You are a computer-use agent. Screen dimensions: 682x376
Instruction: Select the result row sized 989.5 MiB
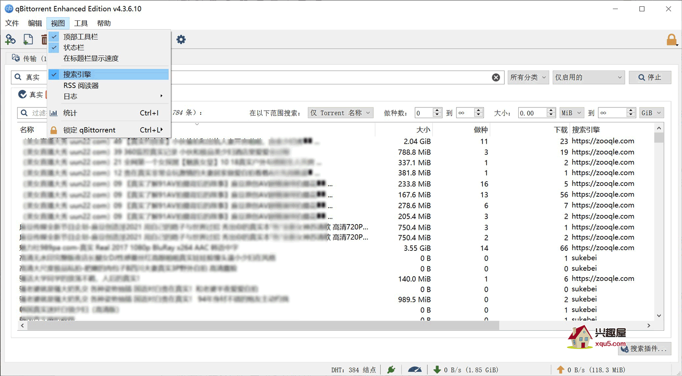click(336, 299)
